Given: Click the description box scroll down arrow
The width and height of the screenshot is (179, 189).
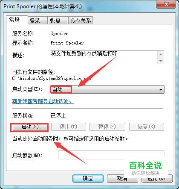Looking at the screenshot, I should (x=161, y=61).
